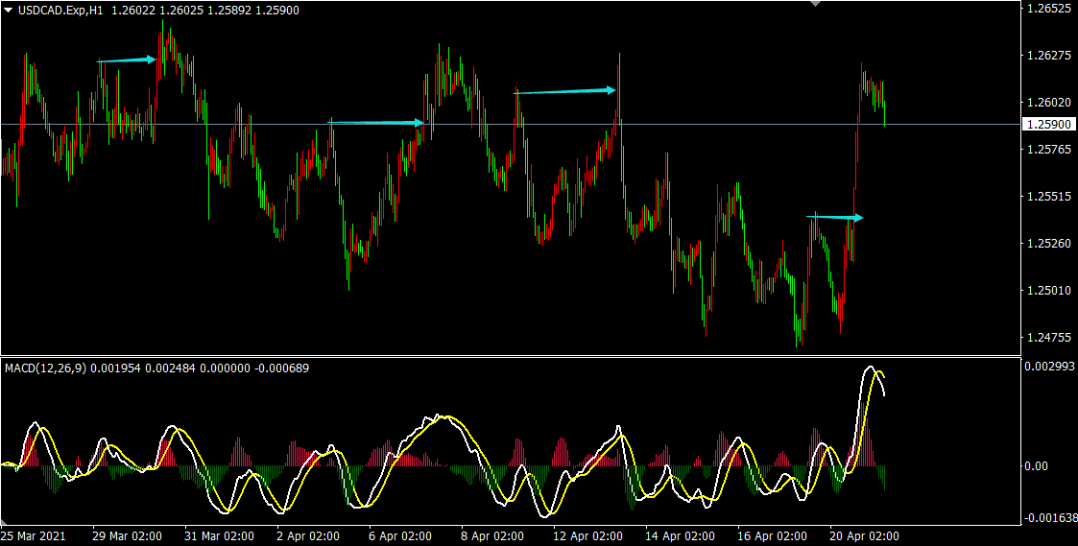The width and height of the screenshot is (1078, 546).
Task: Click the 1.24755 value on the price scale
Action: 1047,337
